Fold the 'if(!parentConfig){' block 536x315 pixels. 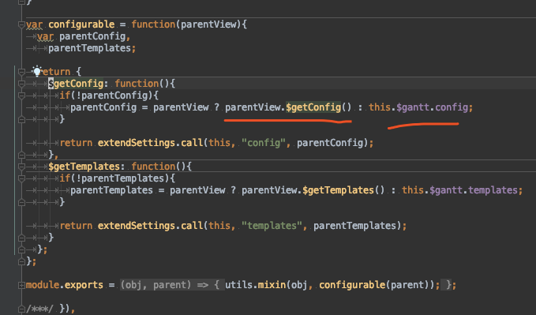click(21, 96)
